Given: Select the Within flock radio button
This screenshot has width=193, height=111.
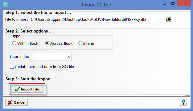Looking at the screenshot, I should click(14, 43).
